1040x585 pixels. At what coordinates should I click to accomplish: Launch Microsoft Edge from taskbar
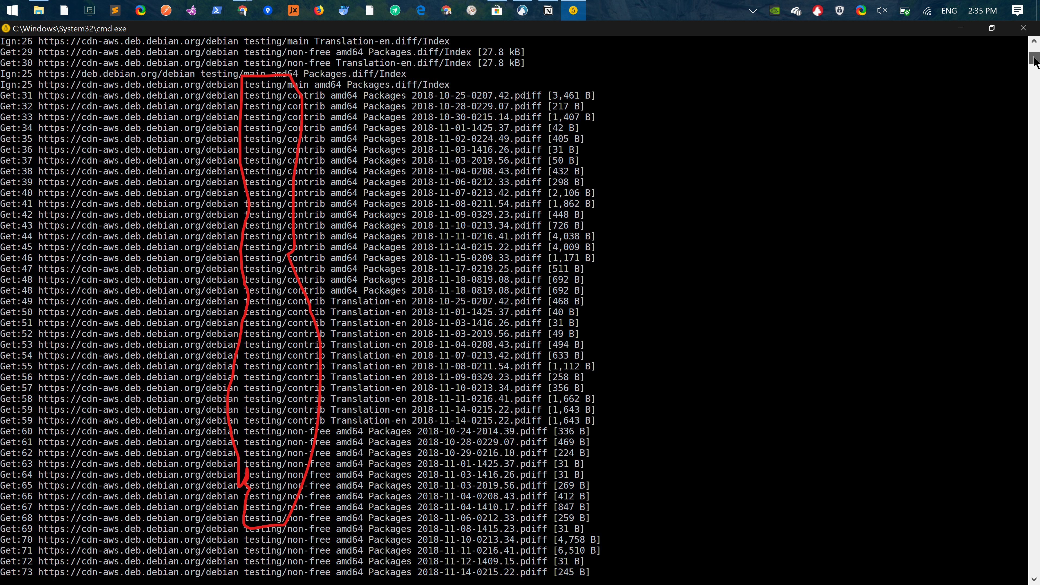tap(421, 11)
